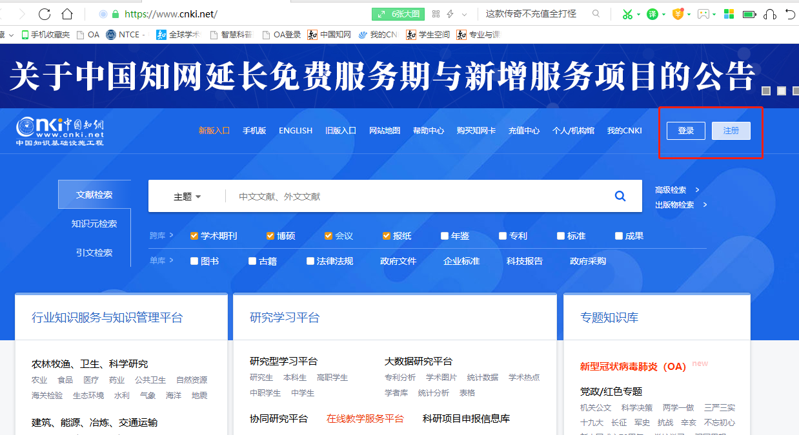Open the NTCE bookmark

click(x=125, y=35)
